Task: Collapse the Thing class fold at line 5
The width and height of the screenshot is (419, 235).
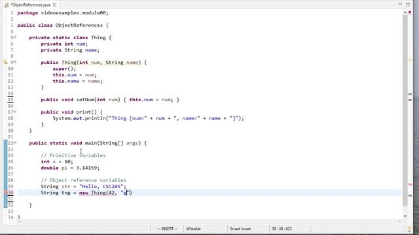Action: pyautogui.click(x=15, y=37)
